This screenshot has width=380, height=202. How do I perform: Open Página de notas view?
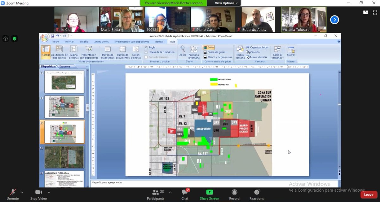coord(74,52)
